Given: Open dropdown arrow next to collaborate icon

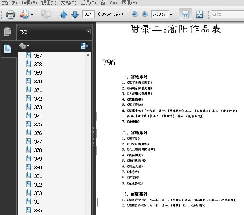Looking at the screenshot, I should [x=32, y=15].
